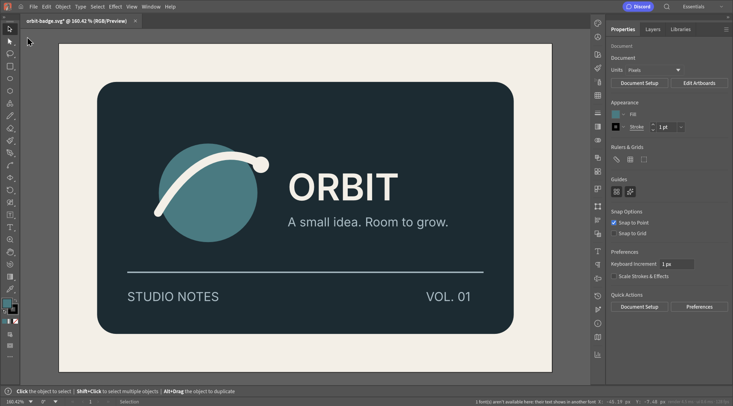733x406 pixels.
Task: Enable Scale Strokes & Effects checkbox
Action: click(614, 276)
